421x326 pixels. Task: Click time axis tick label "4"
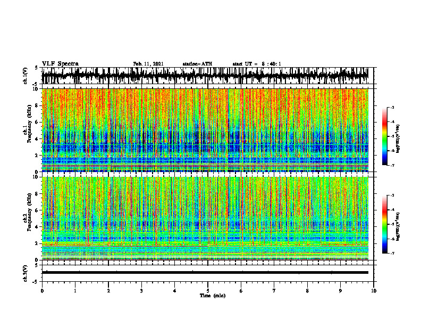click(175, 291)
